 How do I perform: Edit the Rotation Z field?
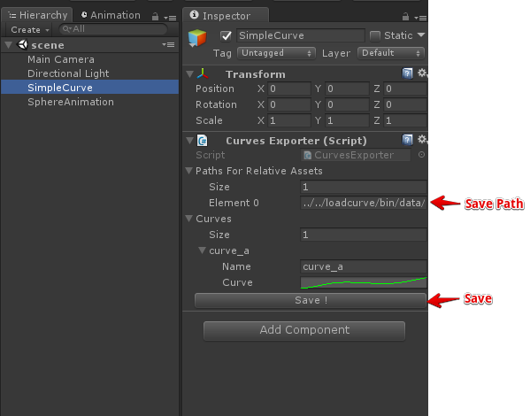[x=405, y=104]
